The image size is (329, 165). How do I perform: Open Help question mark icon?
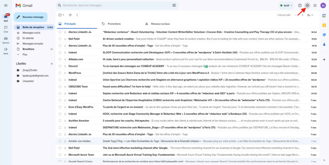tap(300, 5)
